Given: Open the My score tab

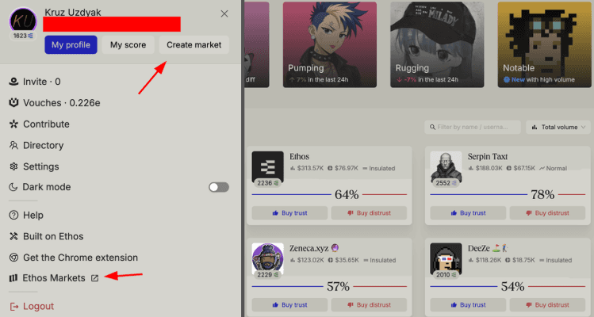Looking at the screenshot, I should 128,44.
